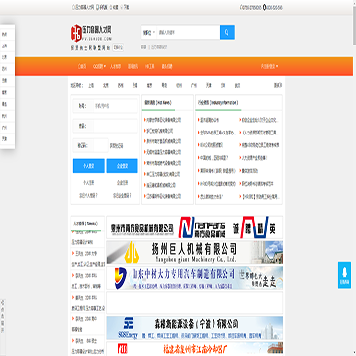Viewport: 356px width, 356px height.
Task: Choose 深圳 in the horizontal city row
Action: tap(223, 86)
